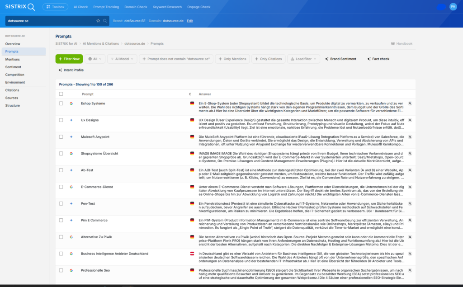The height and width of the screenshot is (287, 463).
Task: Add the Only Mentions filter
Action: [232, 59]
